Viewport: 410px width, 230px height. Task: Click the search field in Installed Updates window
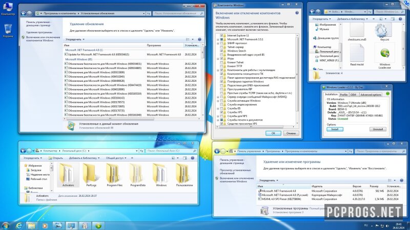click(178, 13)
